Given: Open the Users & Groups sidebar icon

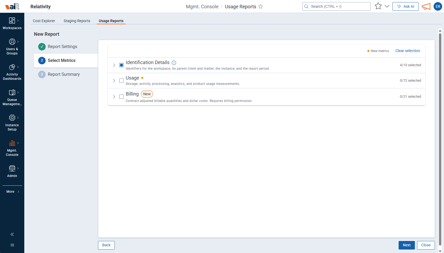Looking at the screenshot, I should coord(12,42).
